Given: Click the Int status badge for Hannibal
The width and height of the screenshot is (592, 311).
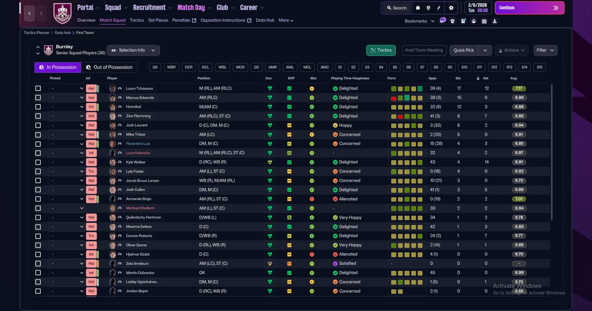Looking at the screenshot, I should tap(92, 107).
